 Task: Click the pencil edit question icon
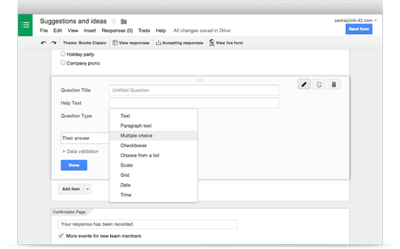[304, 85]
